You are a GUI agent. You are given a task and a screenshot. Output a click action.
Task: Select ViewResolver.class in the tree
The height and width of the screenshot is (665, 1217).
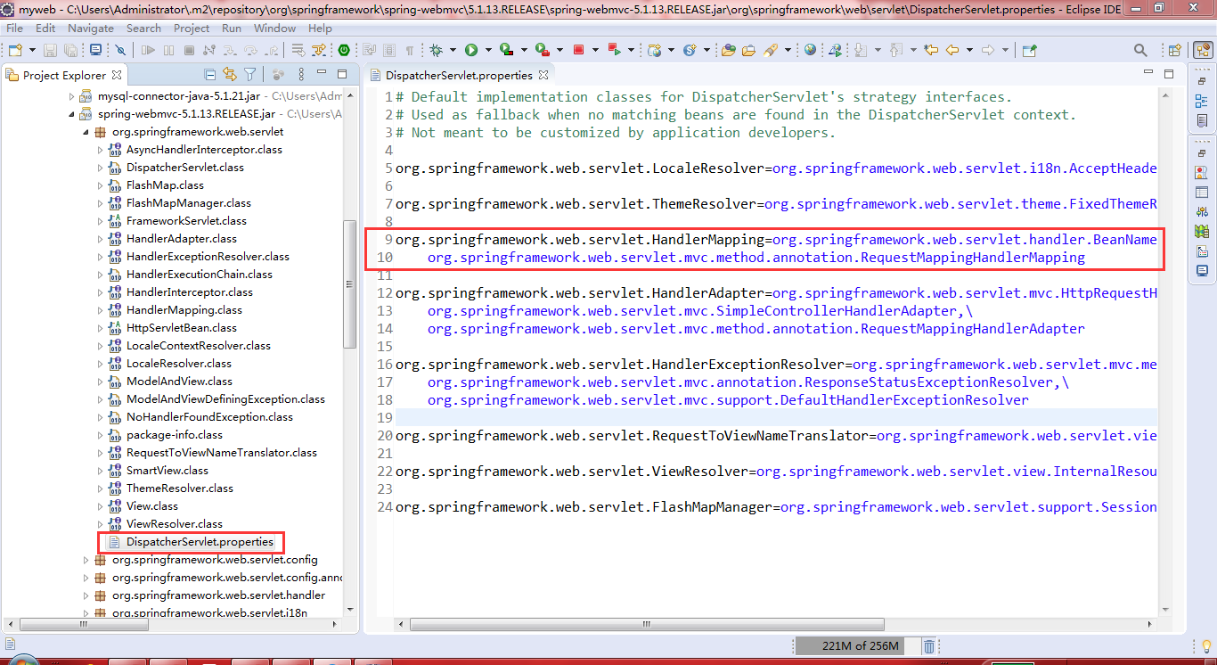[174, 524]
